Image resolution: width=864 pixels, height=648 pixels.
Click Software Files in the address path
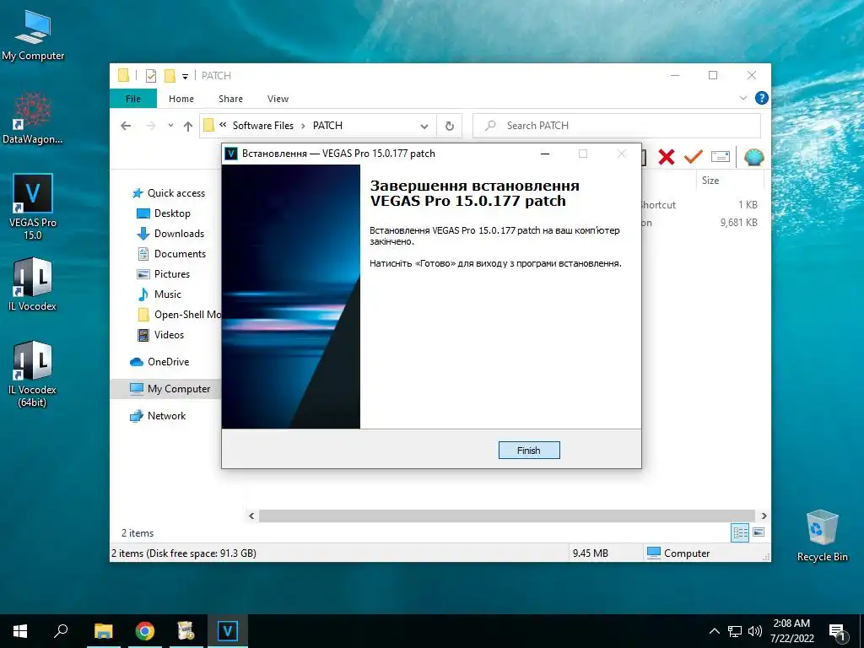[x=263, y=126]
